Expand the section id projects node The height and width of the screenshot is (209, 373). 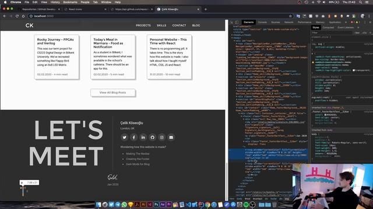click(237, 77)
